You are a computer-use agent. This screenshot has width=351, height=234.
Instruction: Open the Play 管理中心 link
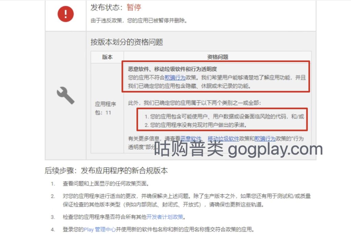pyautogui.click(x=100, y=229)
